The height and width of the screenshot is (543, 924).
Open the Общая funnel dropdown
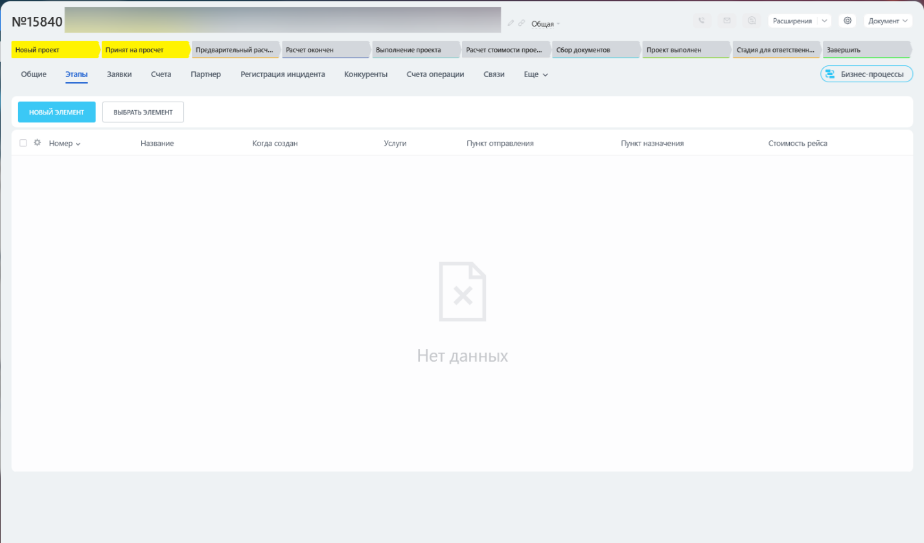[x=546, y=24]
